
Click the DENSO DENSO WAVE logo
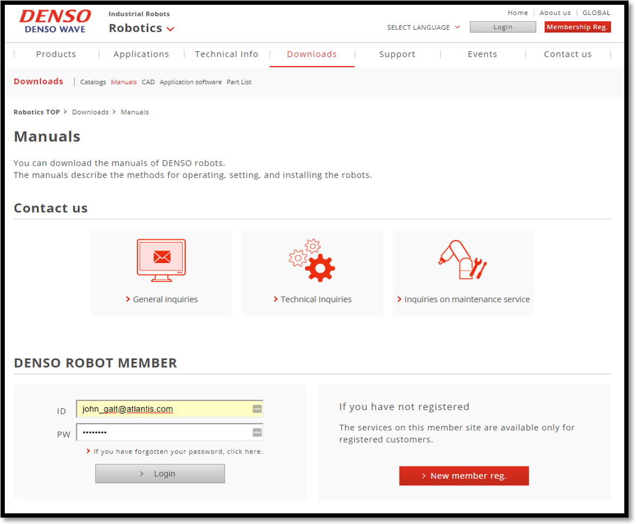(55, 21)
